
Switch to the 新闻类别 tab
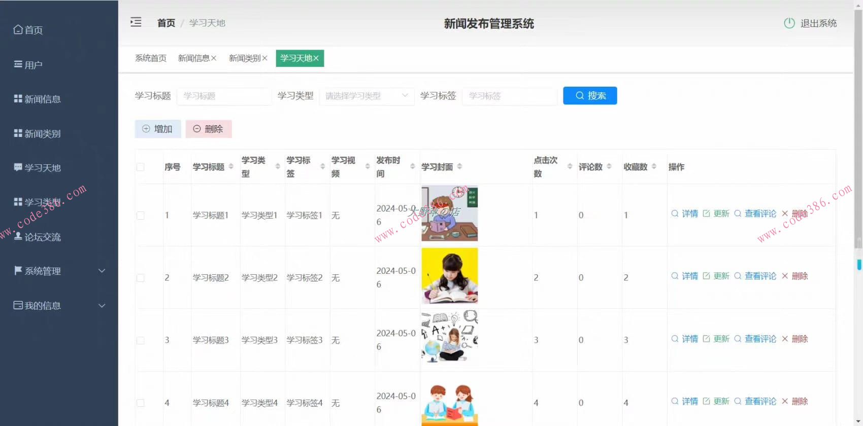click(244, 58)
